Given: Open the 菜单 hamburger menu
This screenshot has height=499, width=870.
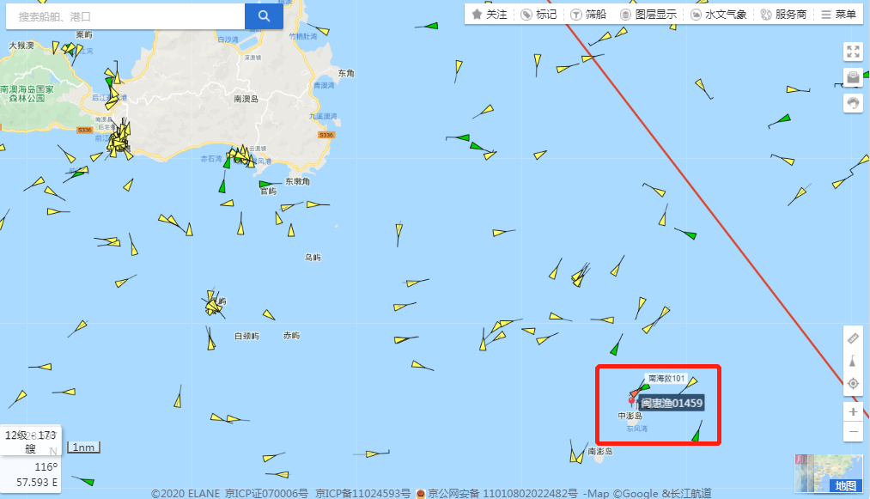Looking at the screenshot, I should click(x=839, y=15).
